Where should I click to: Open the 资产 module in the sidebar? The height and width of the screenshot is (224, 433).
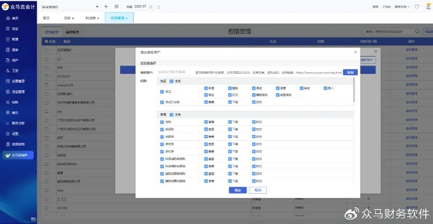(12, 60)
